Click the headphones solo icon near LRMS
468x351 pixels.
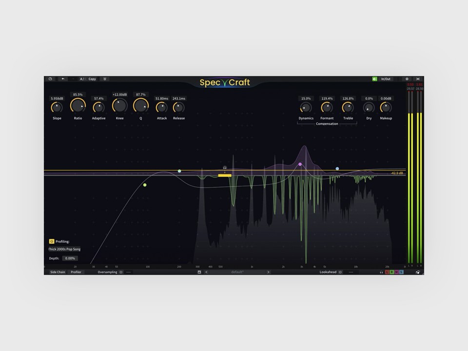pos(381,272)
